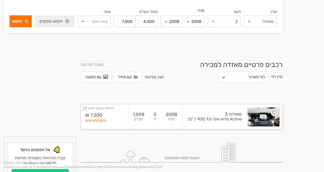Click the yellow bell icon in notification prompt
The image size is (324, 172).
pyautogui.click(x=57, y=149)
